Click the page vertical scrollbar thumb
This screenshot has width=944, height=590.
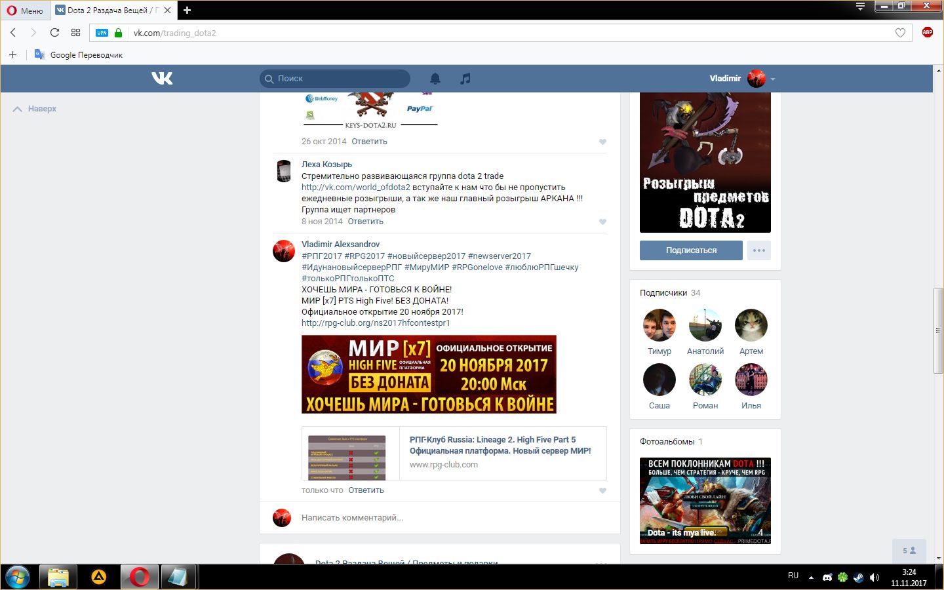pos(938,331)
